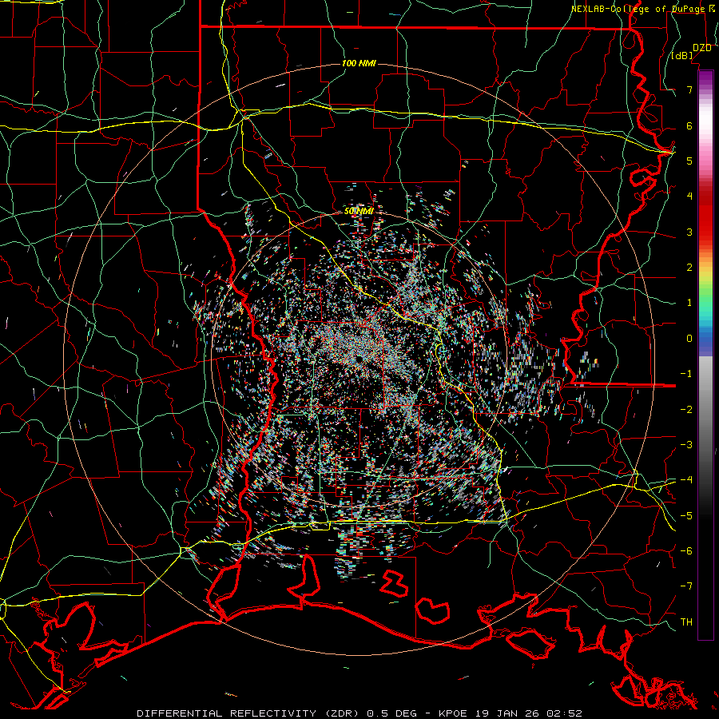Click the 0 value on the color scale

click(689, 339)
